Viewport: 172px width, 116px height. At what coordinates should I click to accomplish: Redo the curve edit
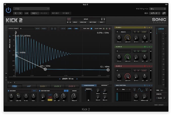click(55, 29)
